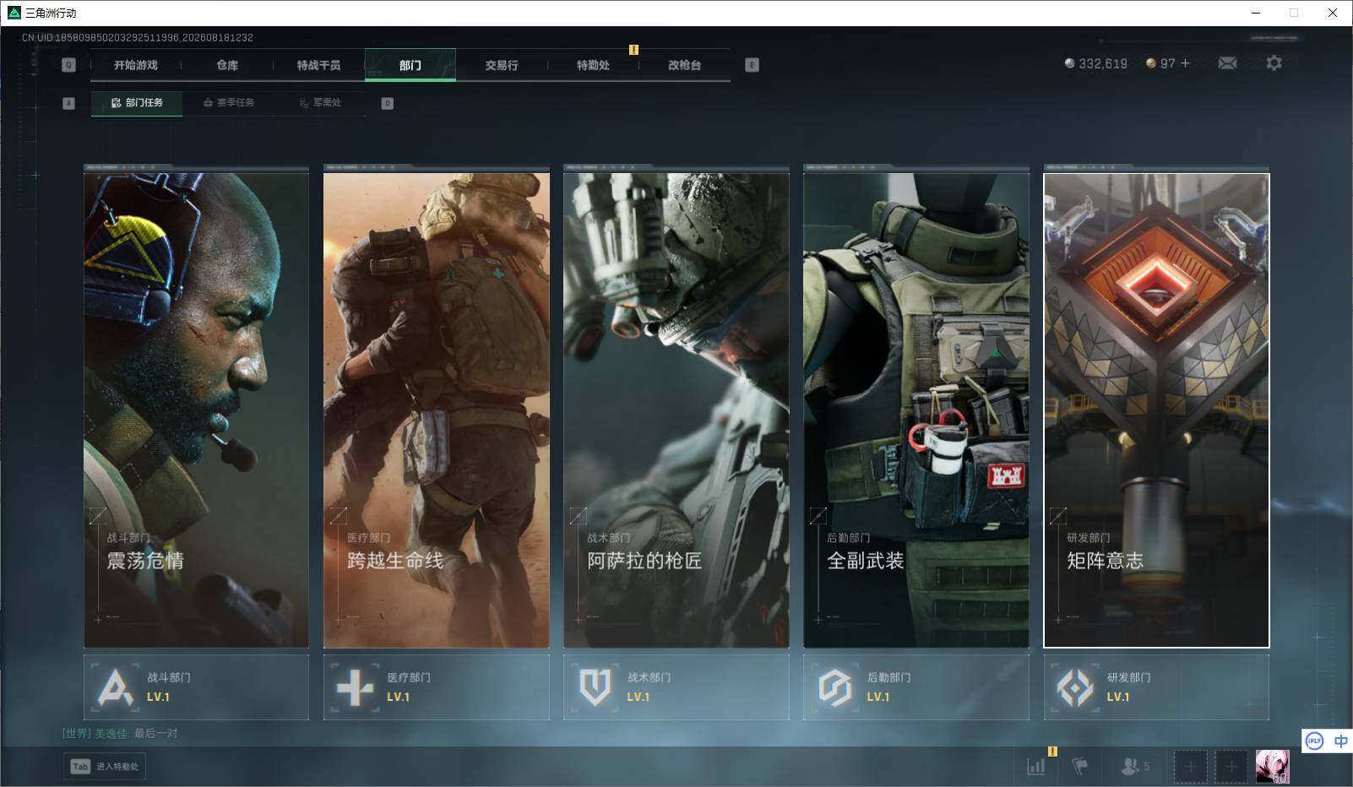1353x787 pixels.
Task: Click the flag icon in bottom bar
Action: 1079,766
